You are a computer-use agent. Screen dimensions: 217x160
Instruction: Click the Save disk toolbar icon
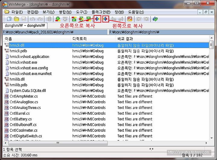[x=24, y=19]
